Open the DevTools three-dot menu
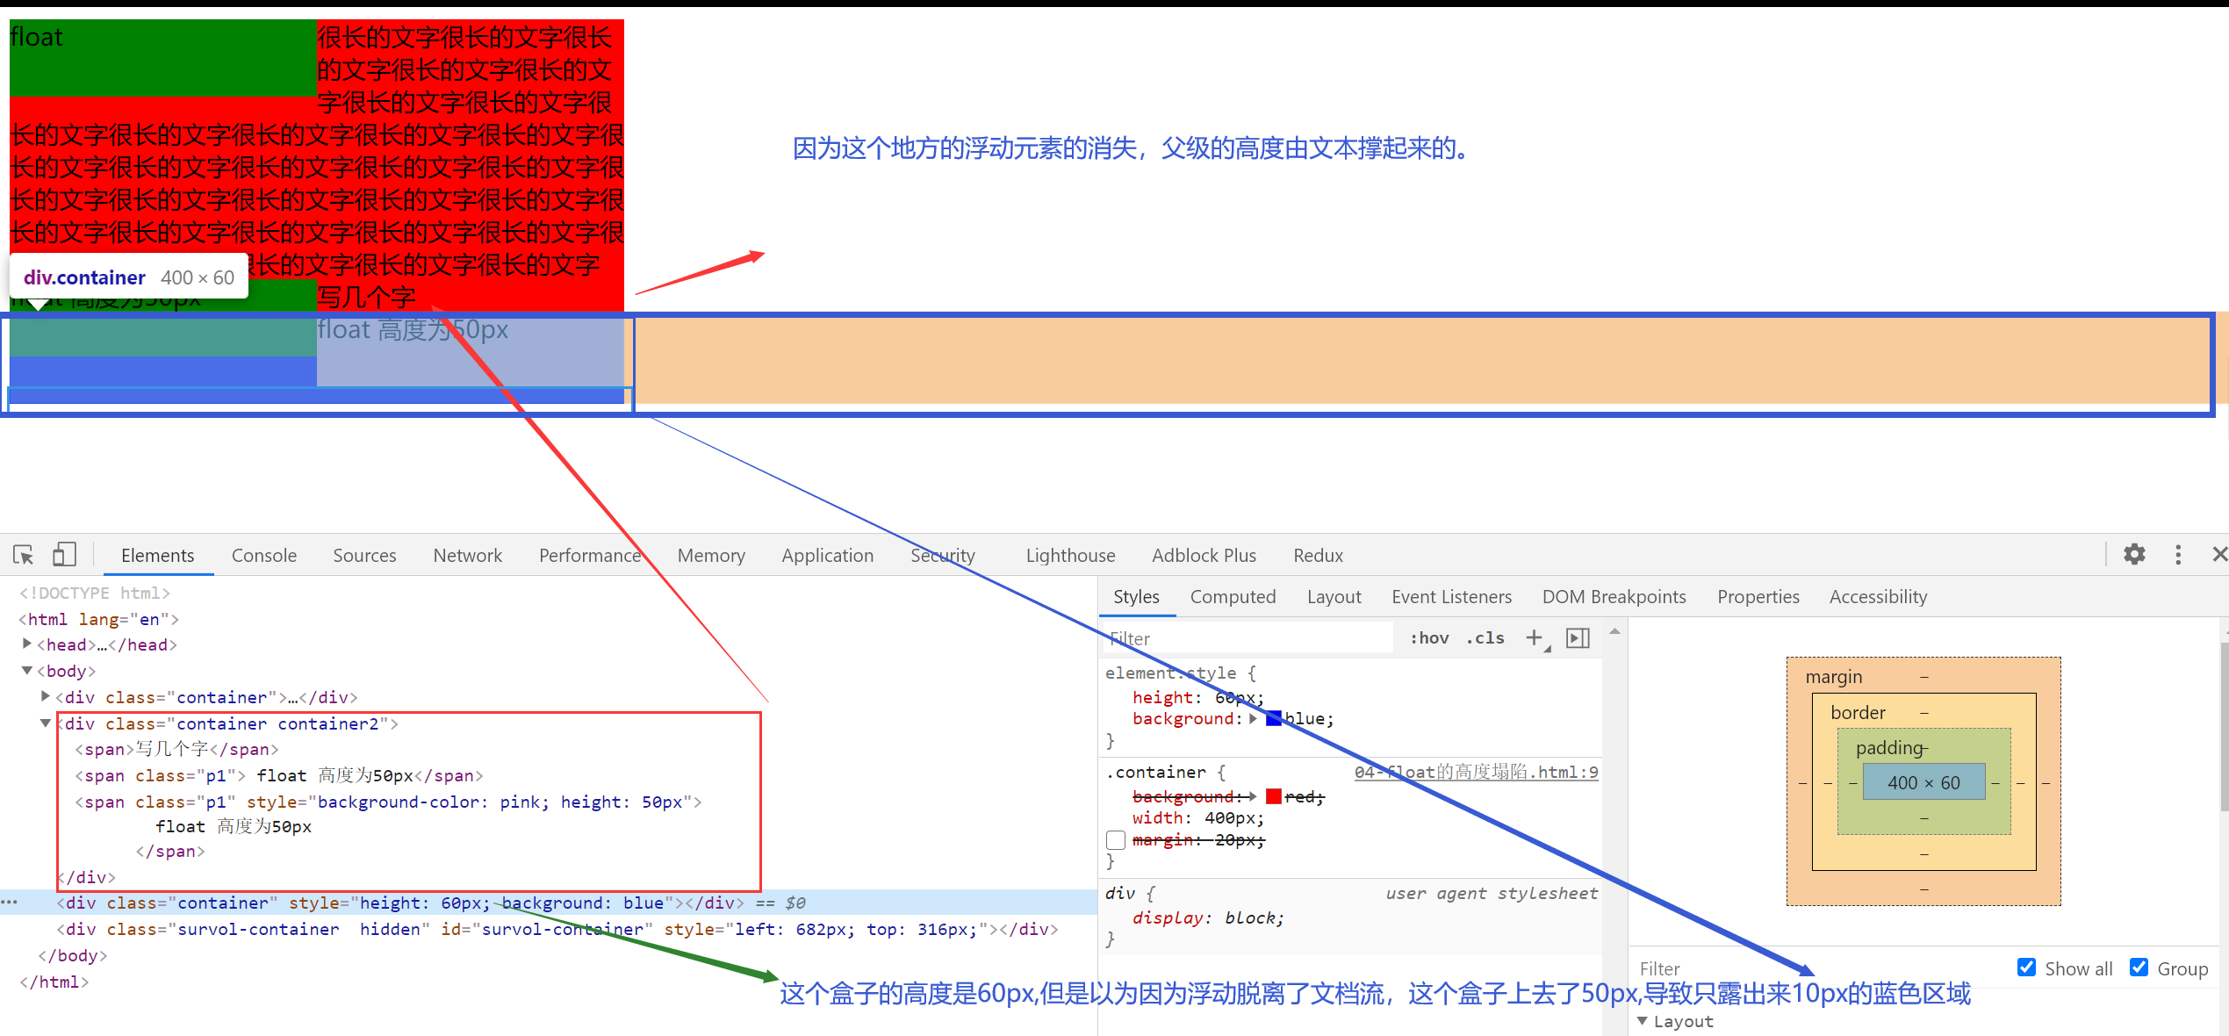Viewport: 2229px width, 1036px height. tap(2178, 555)
